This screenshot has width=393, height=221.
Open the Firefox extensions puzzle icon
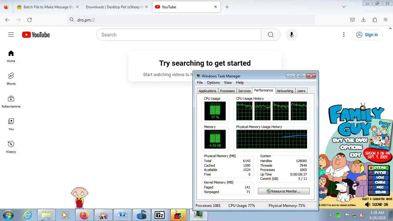pyautogui.click(x=375, y=20)
